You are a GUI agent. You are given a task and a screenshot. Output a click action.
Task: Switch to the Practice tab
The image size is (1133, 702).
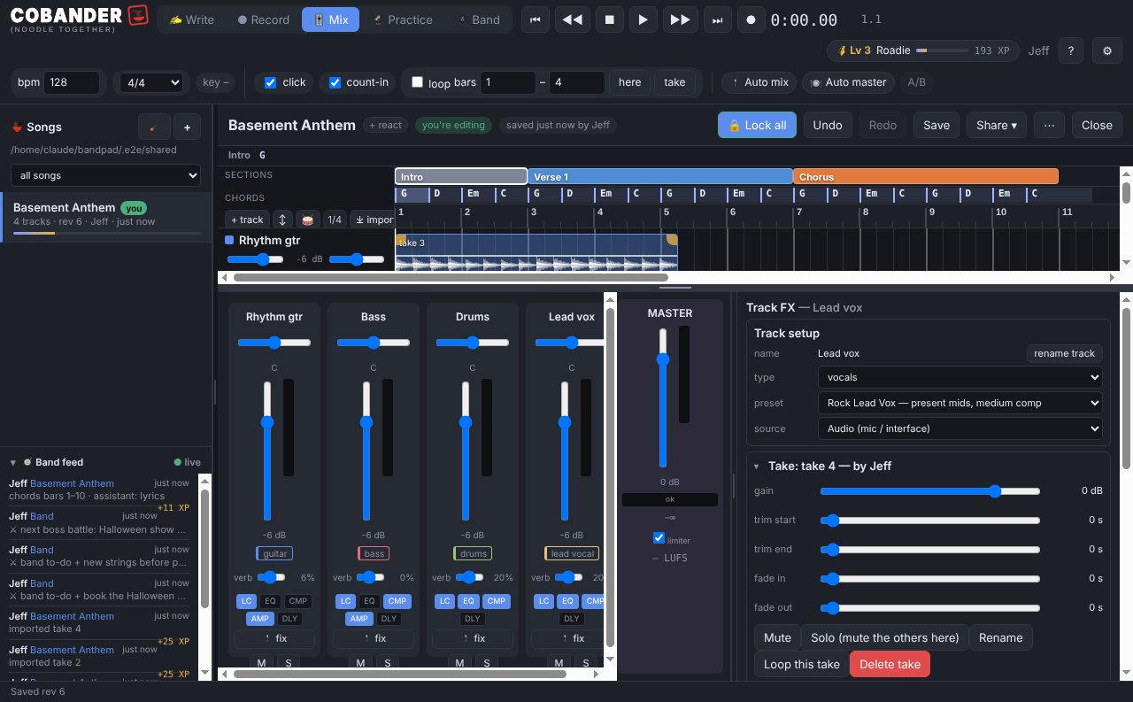403,19
